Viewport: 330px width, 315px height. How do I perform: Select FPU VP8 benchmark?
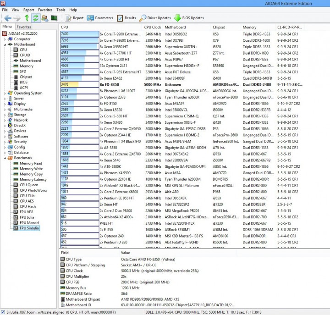pos(23,212)
